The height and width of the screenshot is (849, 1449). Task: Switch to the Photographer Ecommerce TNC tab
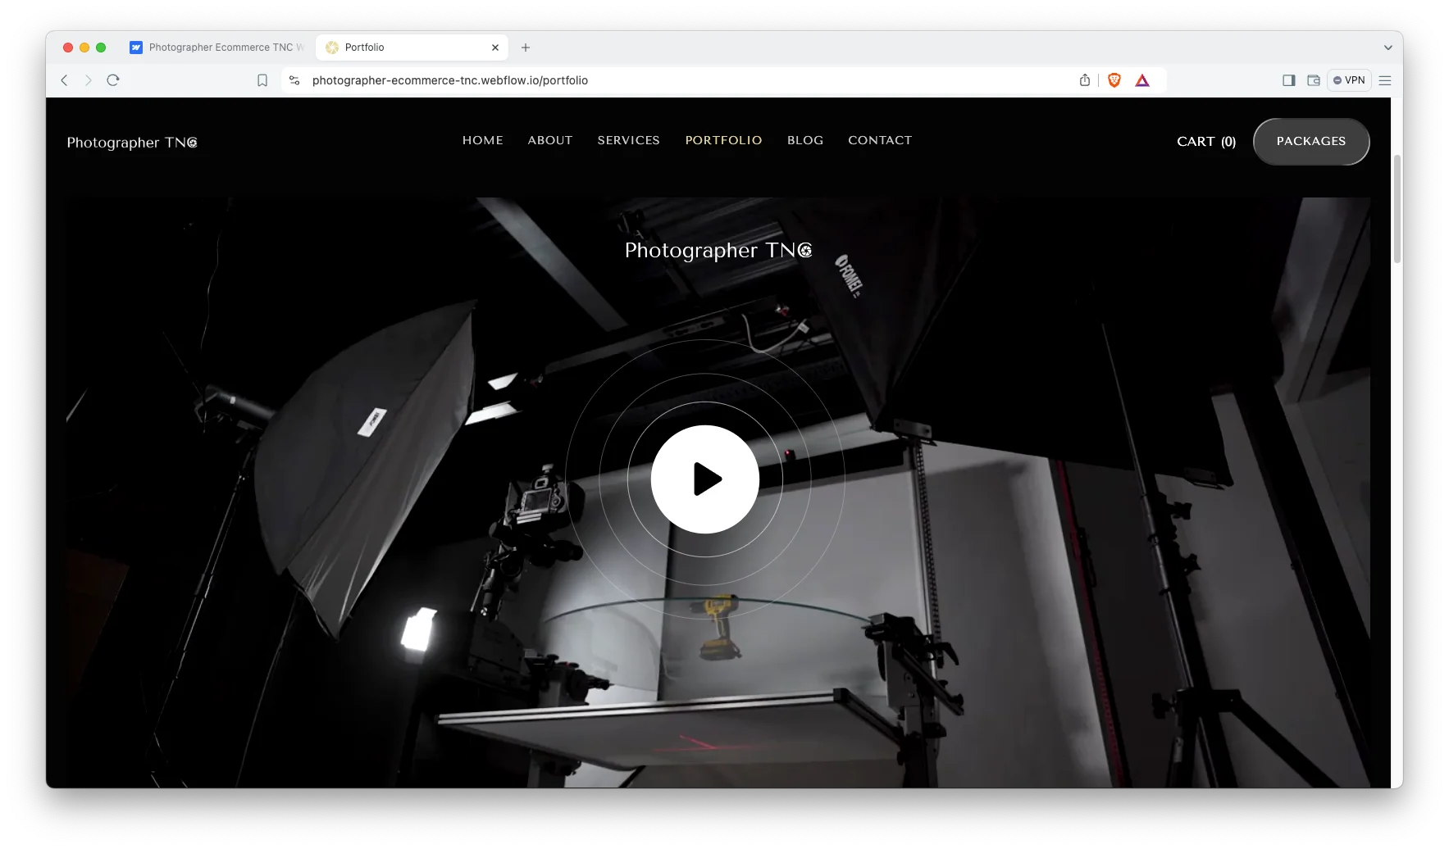point(216,48)
